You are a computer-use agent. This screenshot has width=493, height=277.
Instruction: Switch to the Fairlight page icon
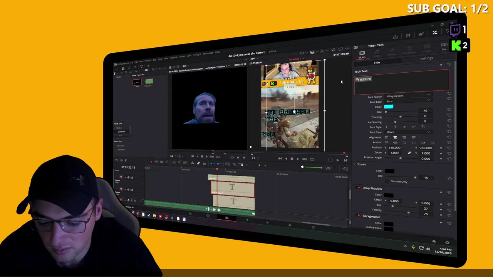(x=290, y=225)
